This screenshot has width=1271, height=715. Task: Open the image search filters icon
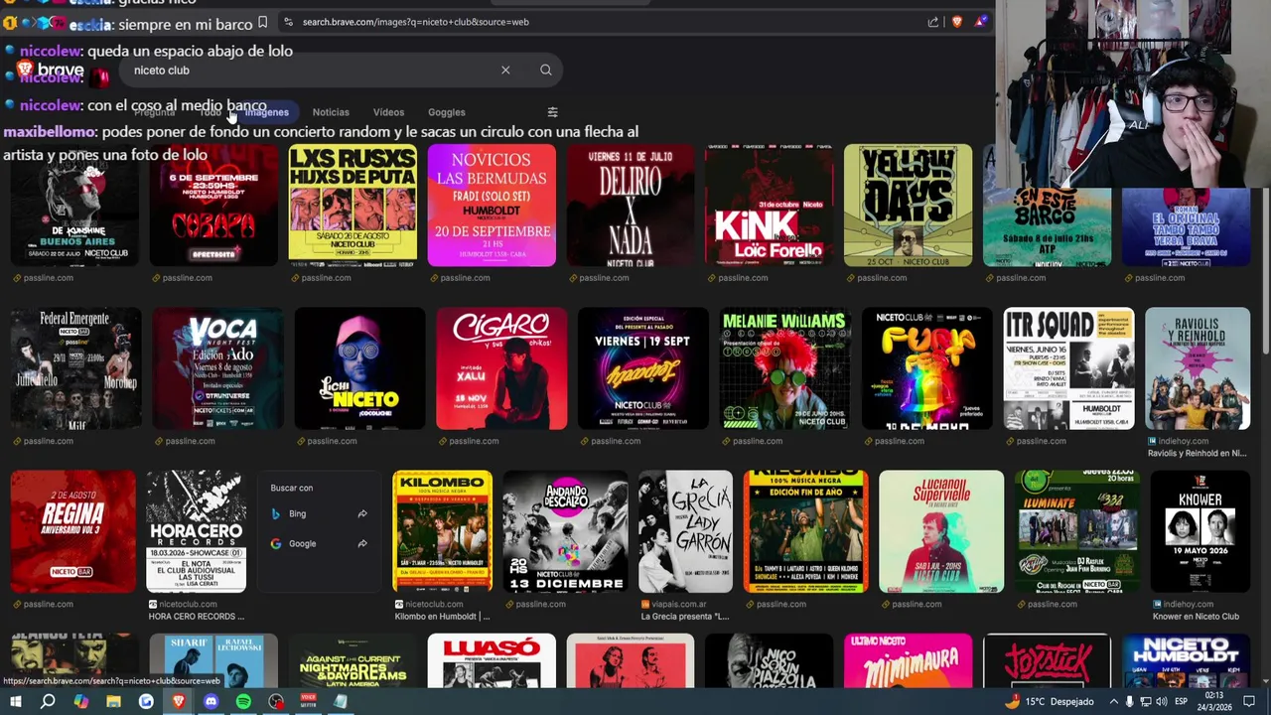click(552, 112)
